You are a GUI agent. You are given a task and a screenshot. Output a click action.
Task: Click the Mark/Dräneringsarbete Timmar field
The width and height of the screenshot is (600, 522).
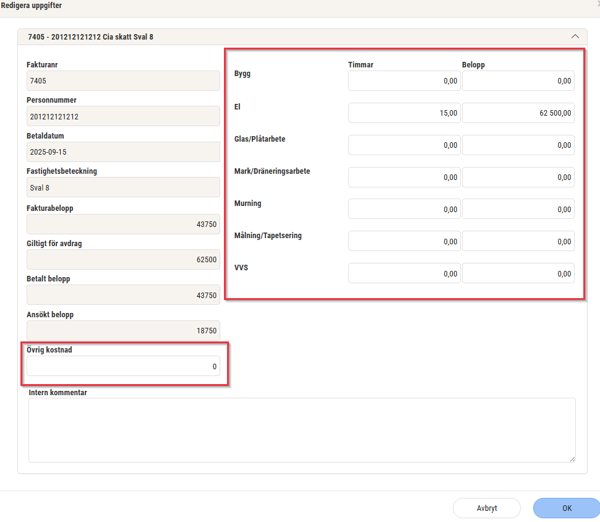[x=404, y=178]
